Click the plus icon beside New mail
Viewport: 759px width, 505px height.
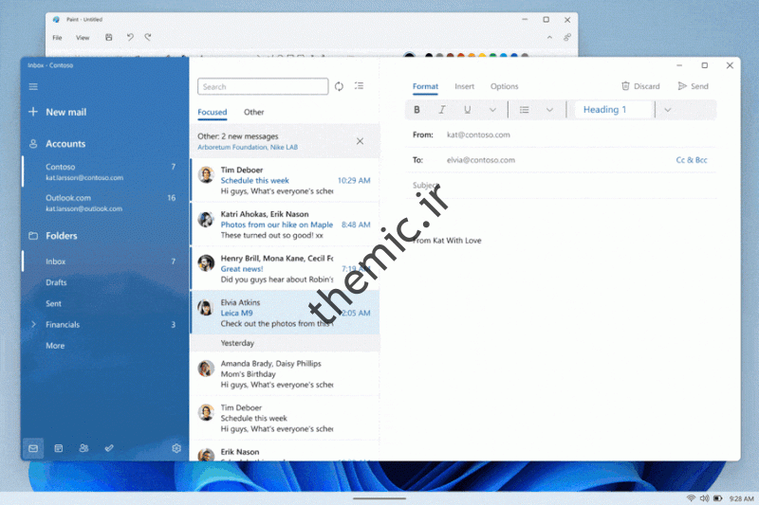tap(33, 112)
